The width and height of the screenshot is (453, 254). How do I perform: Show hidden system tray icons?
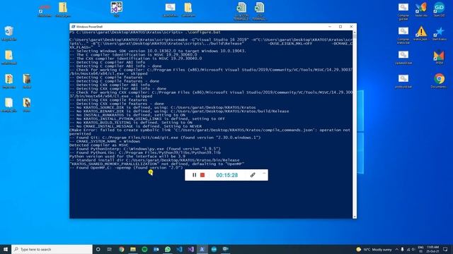(x=396, y=249)
